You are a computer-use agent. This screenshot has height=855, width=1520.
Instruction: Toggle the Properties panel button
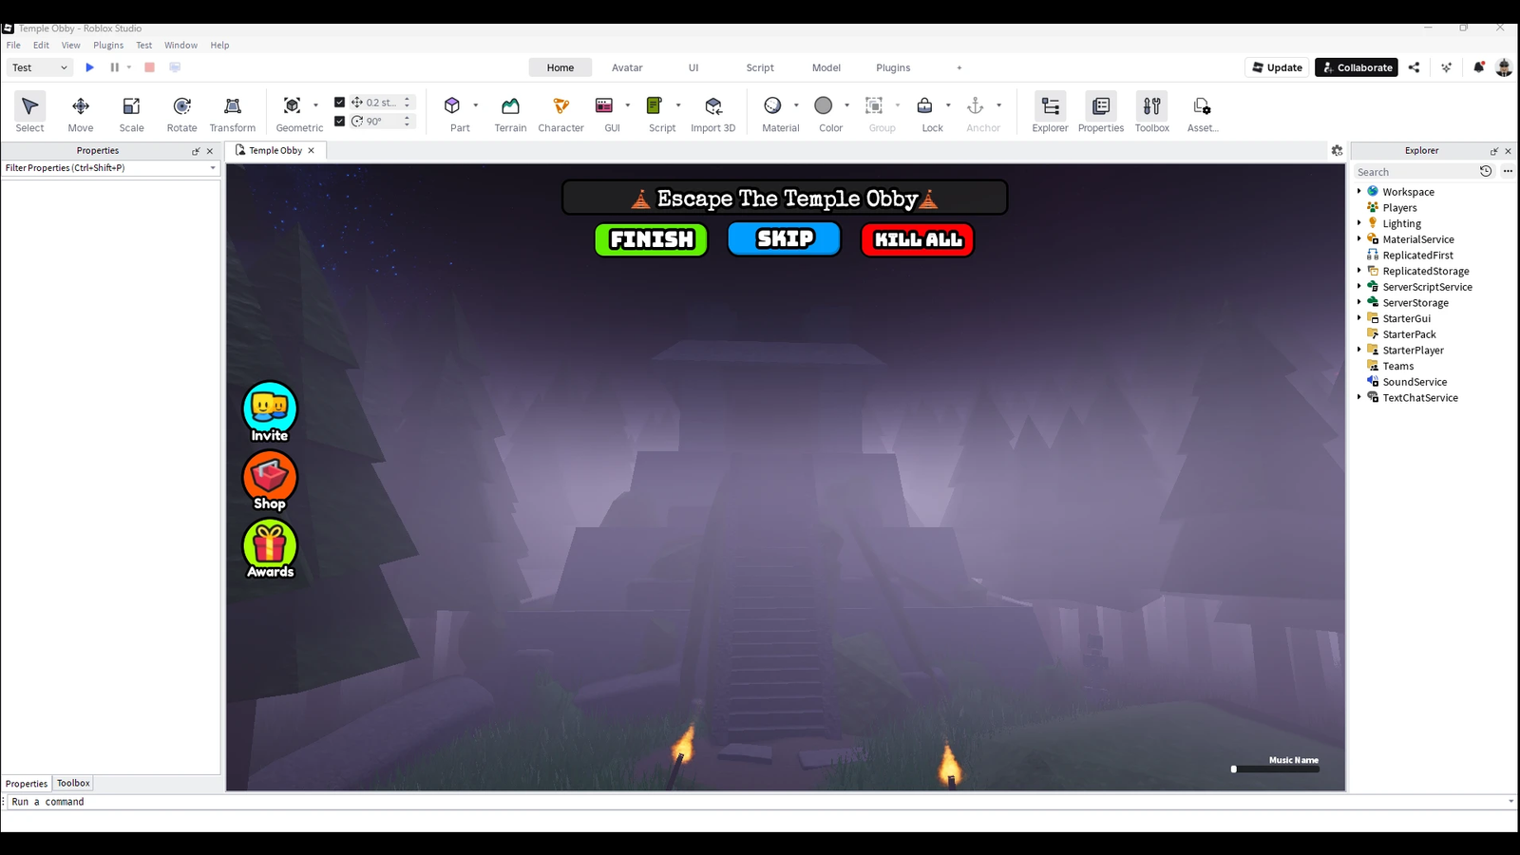pos(1101,112)
